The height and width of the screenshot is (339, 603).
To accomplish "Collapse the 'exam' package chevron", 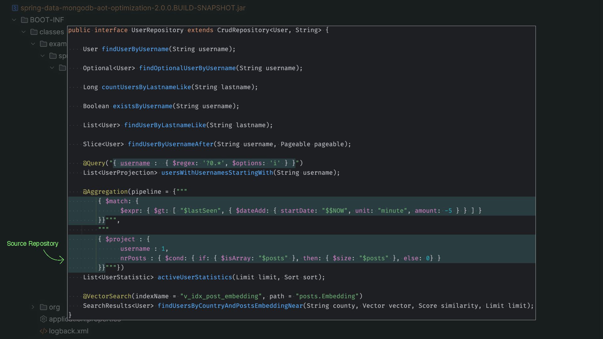I will 33,44.
